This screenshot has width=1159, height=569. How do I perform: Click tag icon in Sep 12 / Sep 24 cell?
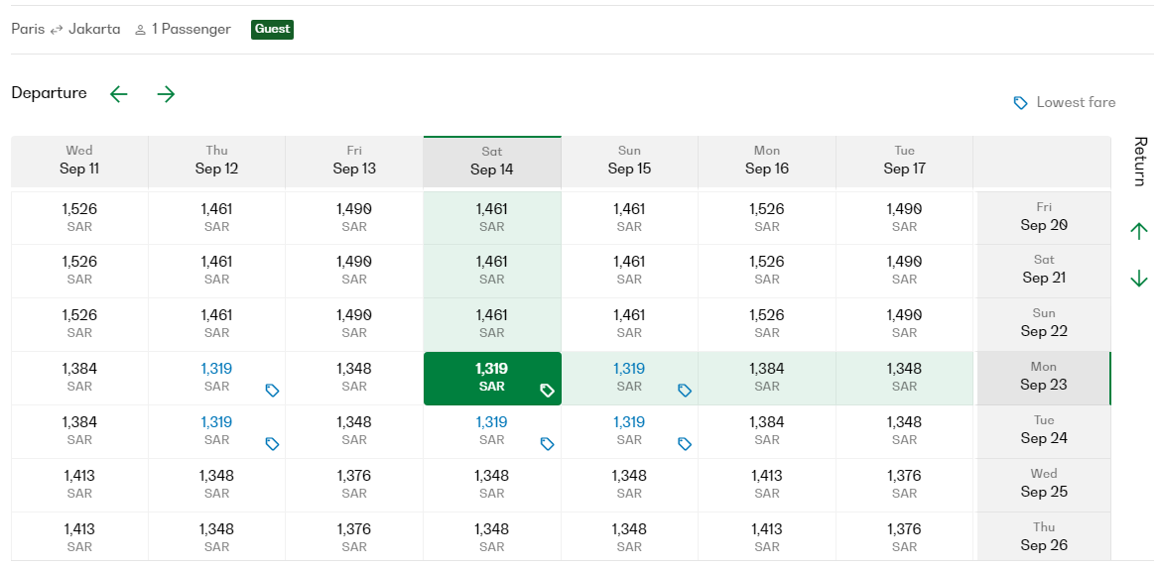tap(272, 443)
